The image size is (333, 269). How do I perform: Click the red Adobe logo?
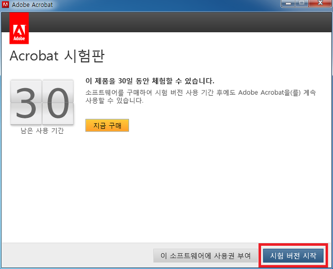click(x=19, y=28)
